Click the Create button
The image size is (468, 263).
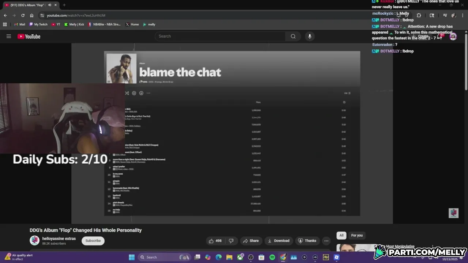point(421,36)
